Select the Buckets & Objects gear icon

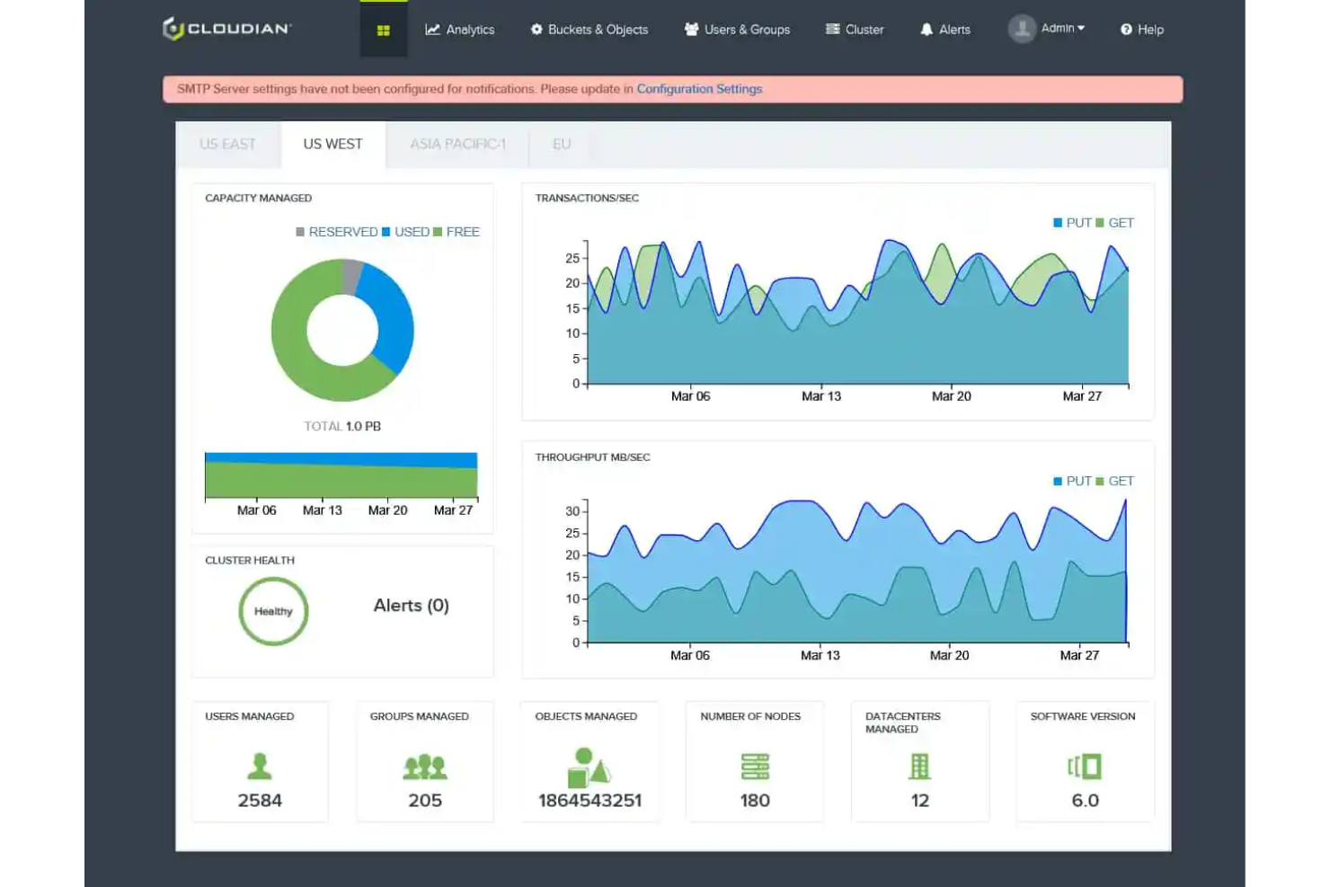536,29
